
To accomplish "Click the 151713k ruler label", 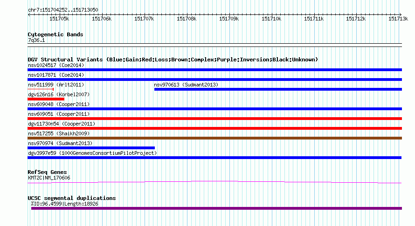I will (x=398, y=19).
